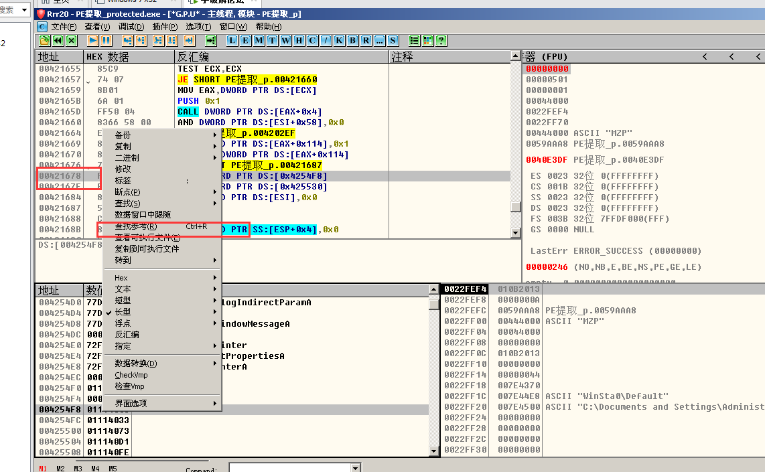The width and height of the screenshot is (765, 472).
Task: Click the 注释 column header
Action: [449, 56]
